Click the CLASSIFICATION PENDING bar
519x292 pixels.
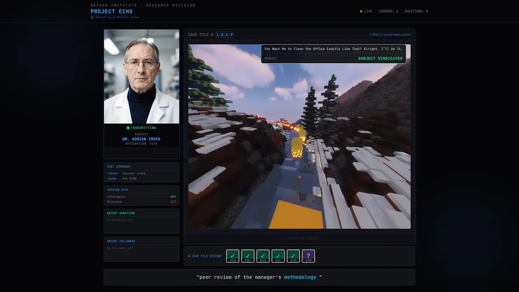click(299, 238)
